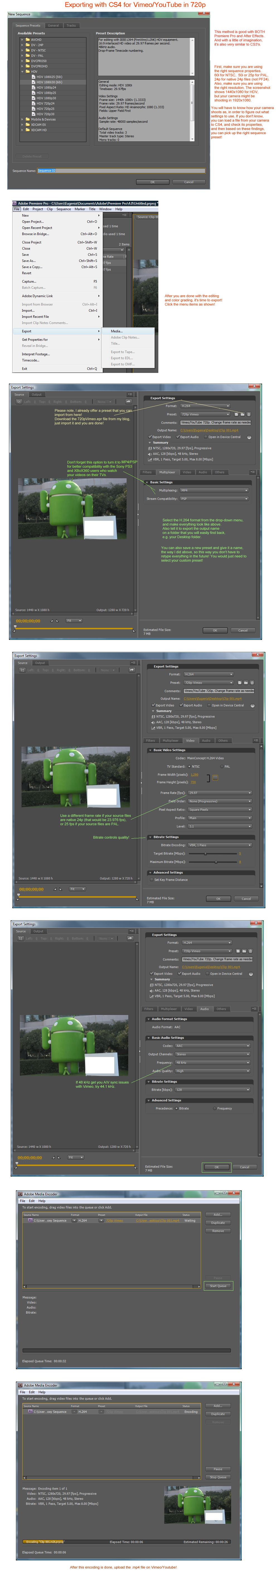
Task: Toggle Export Audio in the Multiplexer Export Settings window
Action: 178,437
